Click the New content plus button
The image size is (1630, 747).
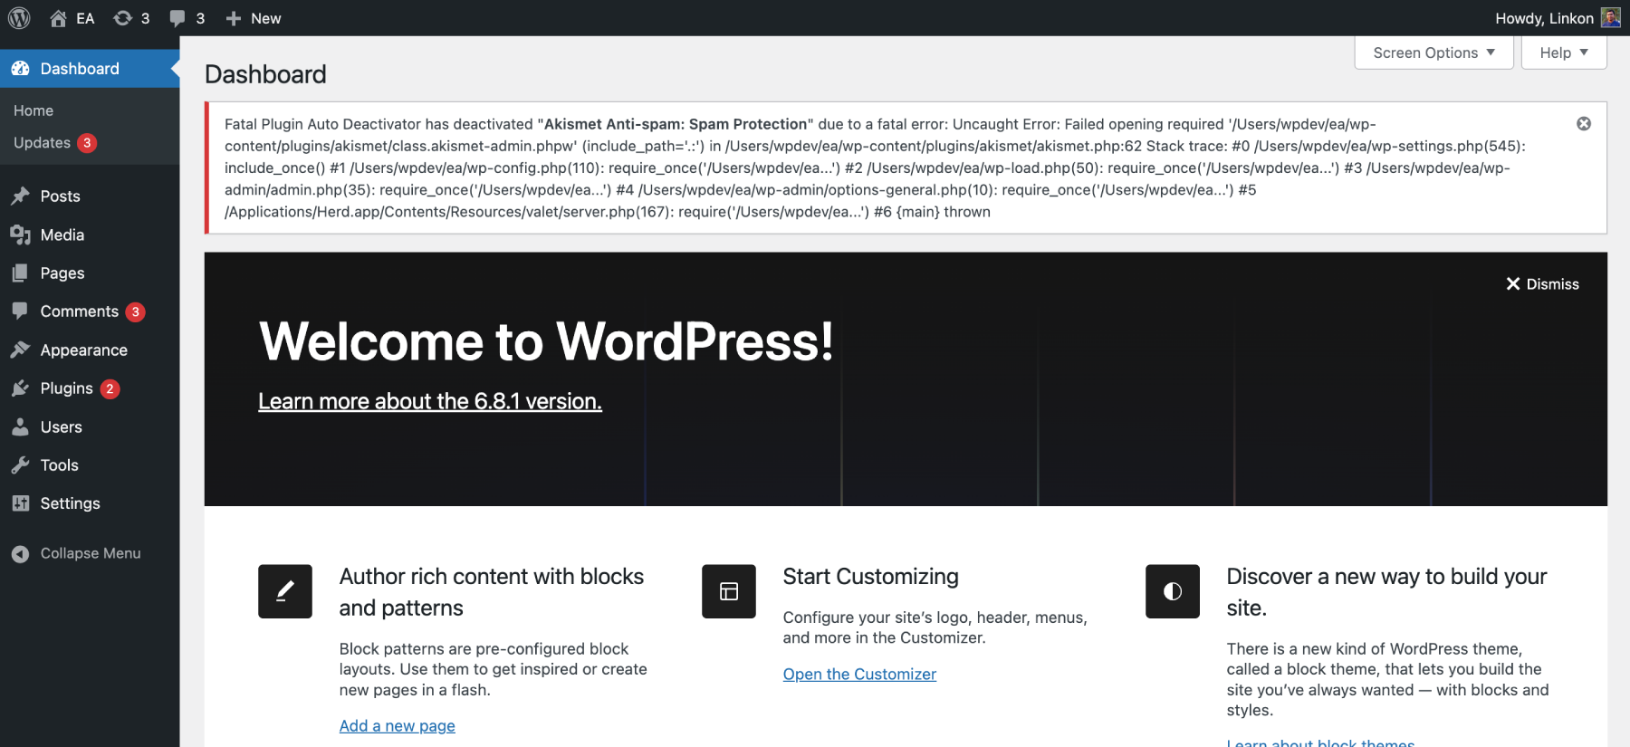click(x=254, y=18)
